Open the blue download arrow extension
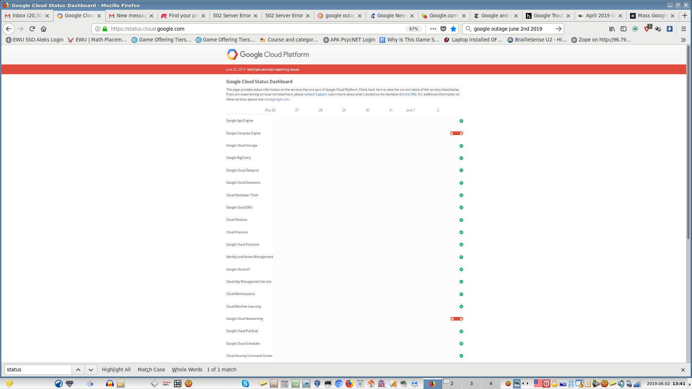Screen dimensions: 692x389 click(670, 29)
